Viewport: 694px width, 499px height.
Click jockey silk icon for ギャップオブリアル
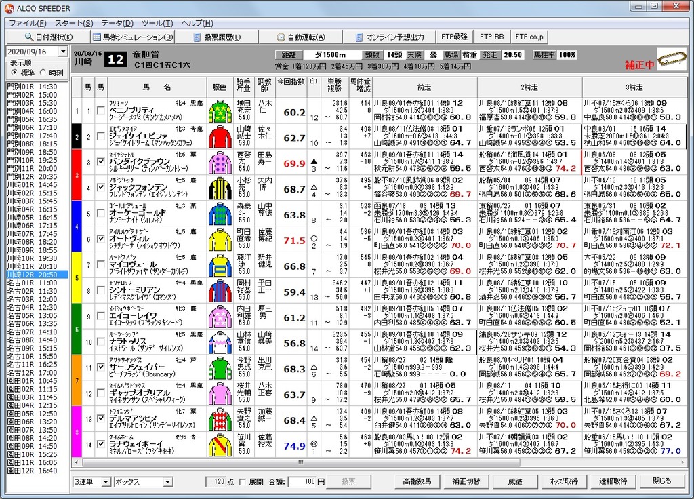pyautogui.click(x=220, y=394)
